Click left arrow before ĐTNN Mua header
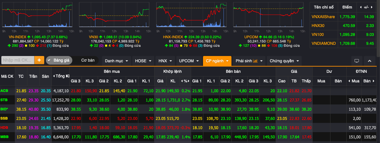The height and width of the screenshot is (143, 380). 350,81
